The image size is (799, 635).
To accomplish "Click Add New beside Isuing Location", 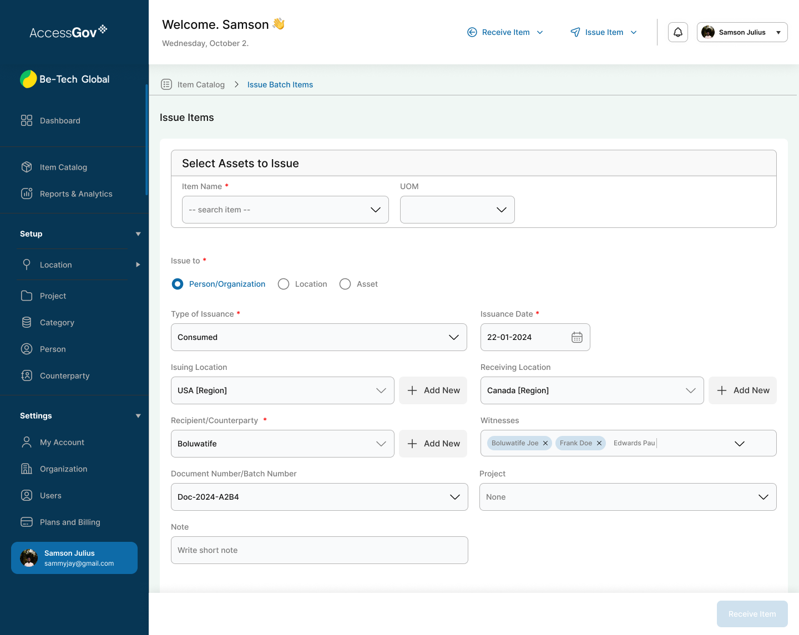I will coord(433,390).
